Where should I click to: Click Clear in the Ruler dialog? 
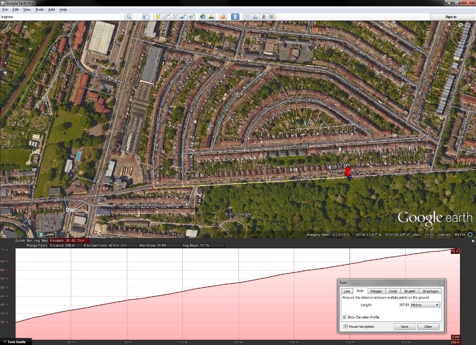pos(428,326)
